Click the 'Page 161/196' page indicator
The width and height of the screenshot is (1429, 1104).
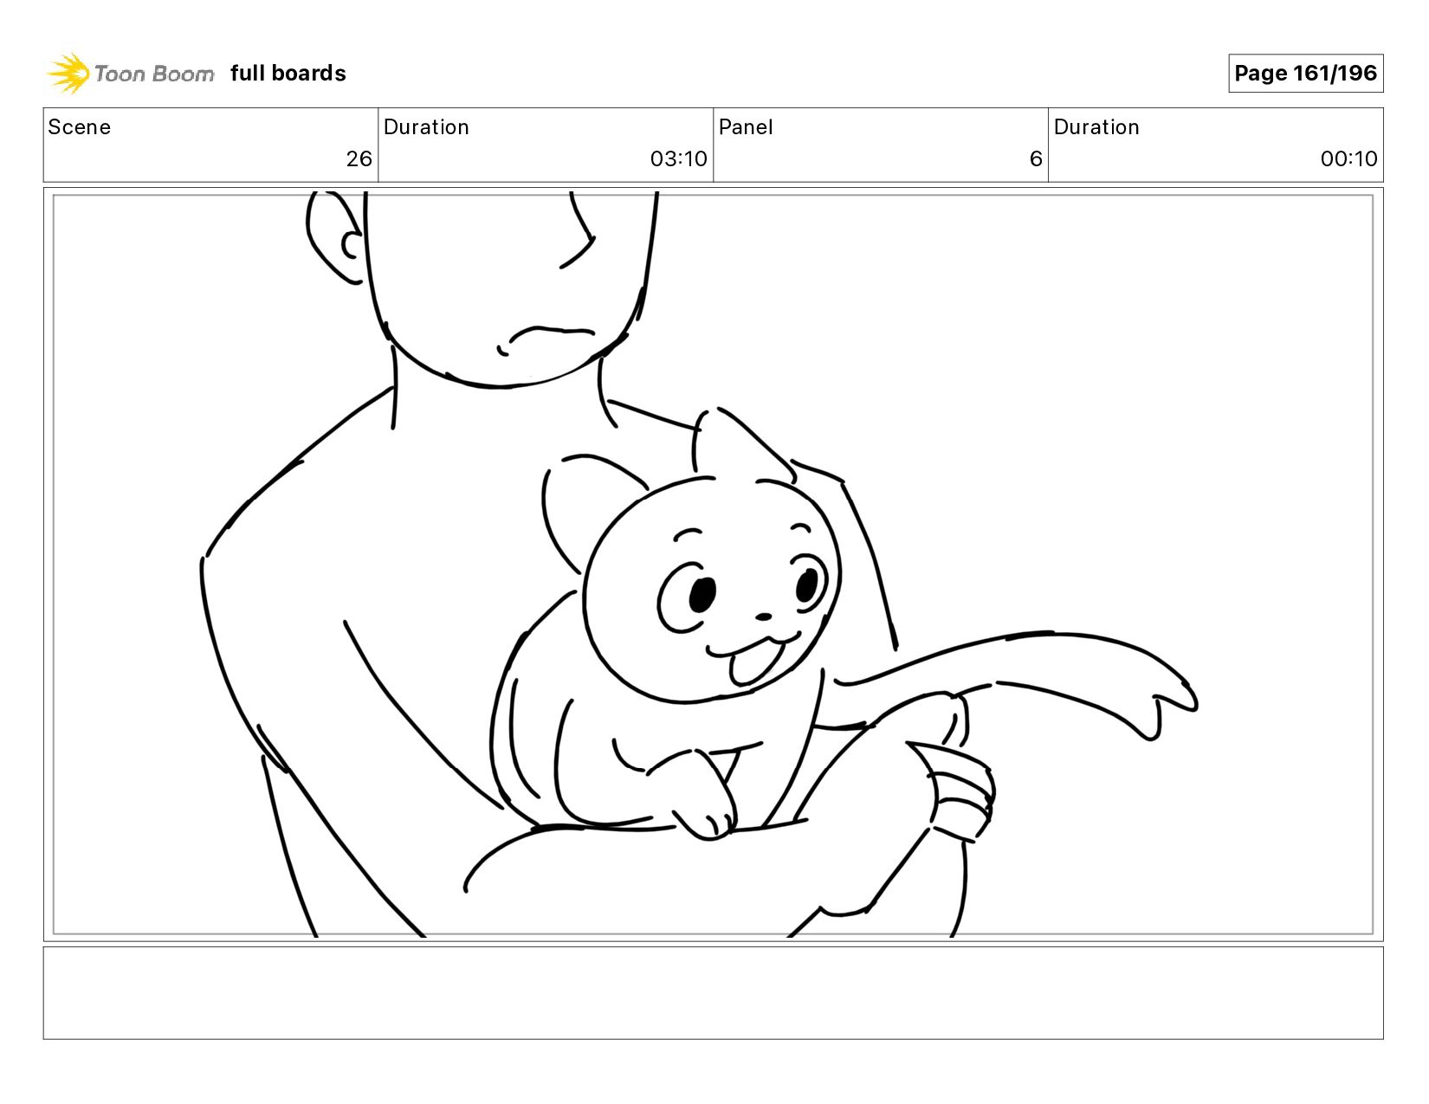point(1305,74)
